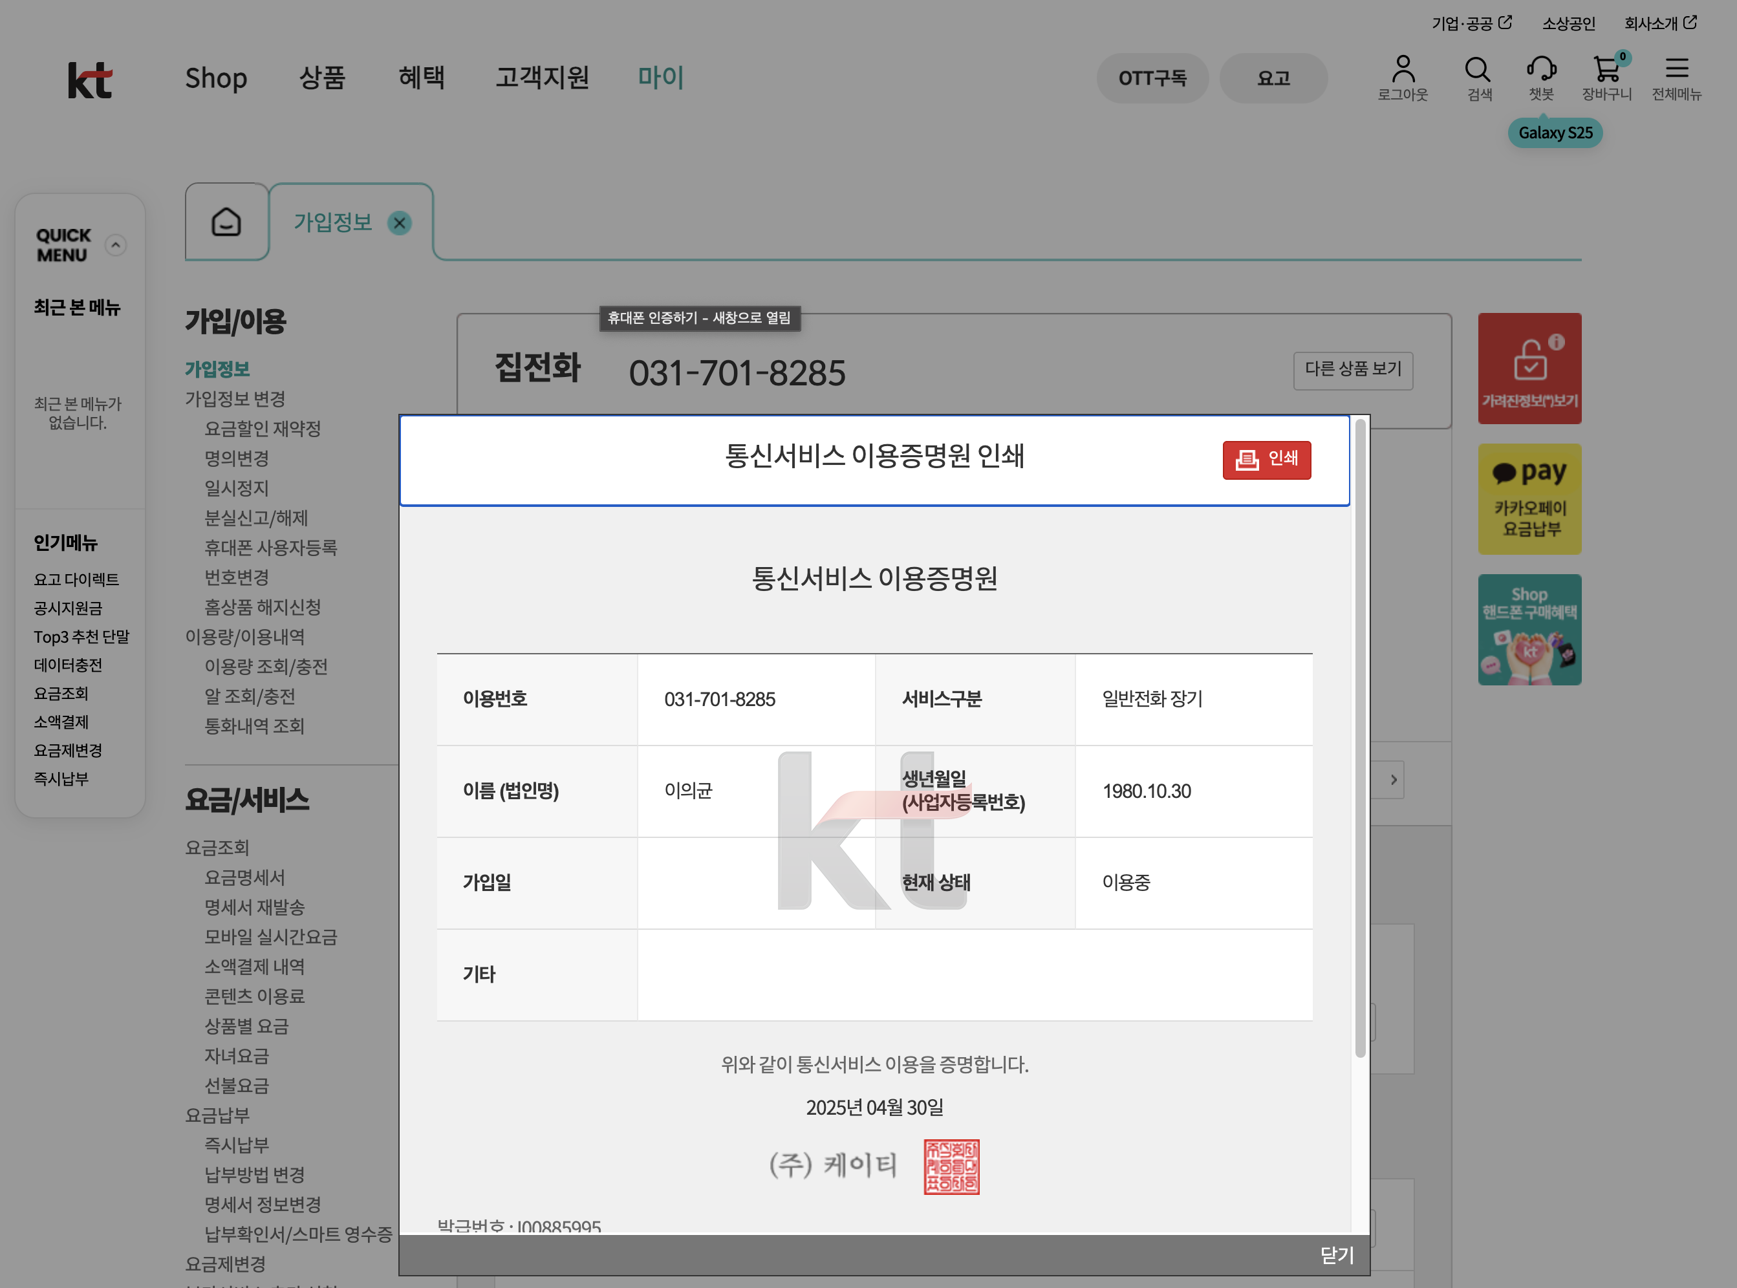The height and width of the screenshot is (1288, 1737).
Task: Open the 회사소개 external link
Action: [x=1660, y=23]
